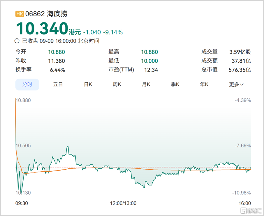This screenshot has width=264, height=216.
Task: Switch to the 五日 chart tab
Action: (58, 84)
